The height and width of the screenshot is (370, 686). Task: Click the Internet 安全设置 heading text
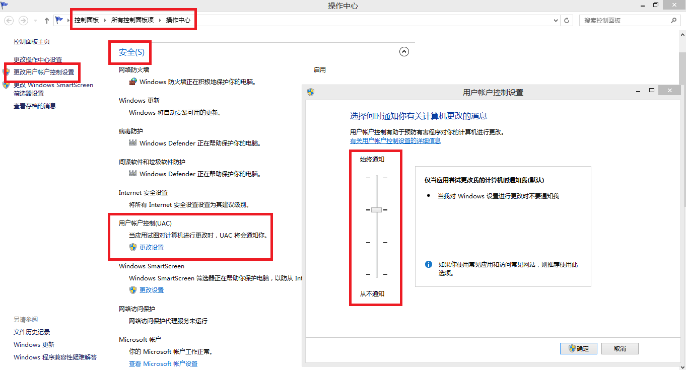(143, 192)
